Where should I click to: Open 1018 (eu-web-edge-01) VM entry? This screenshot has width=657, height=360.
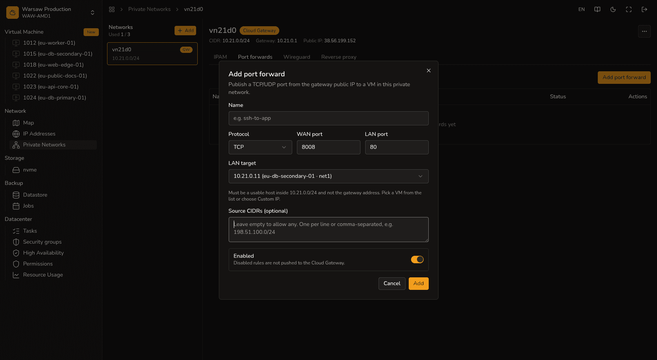(53, 65)
